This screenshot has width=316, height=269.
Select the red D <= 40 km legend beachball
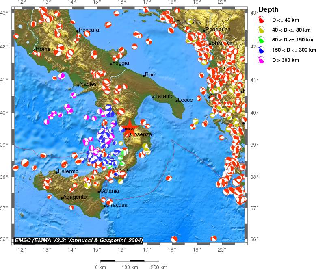261,20
